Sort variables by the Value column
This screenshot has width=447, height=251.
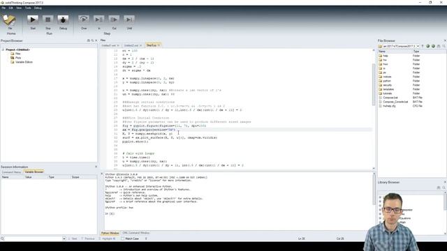click(36, 177)
